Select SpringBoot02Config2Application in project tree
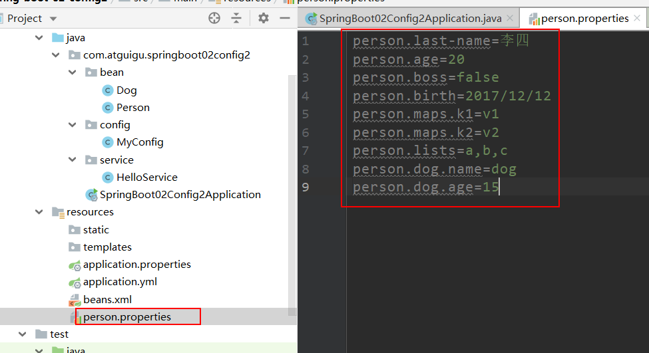Screen dimensions: 649x353 tap(180, 195)
